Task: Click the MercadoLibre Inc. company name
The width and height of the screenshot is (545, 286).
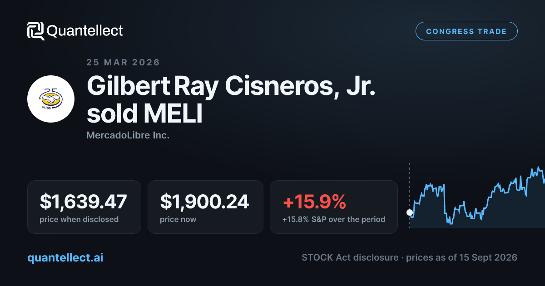Action: coord(128,135)
